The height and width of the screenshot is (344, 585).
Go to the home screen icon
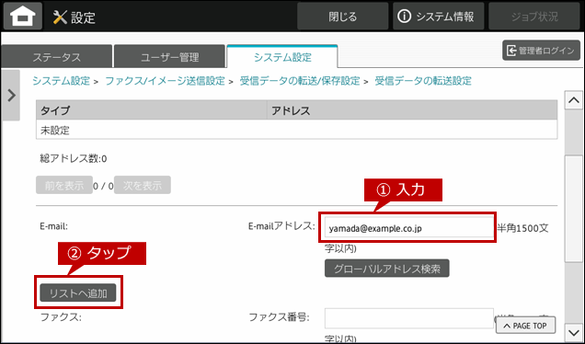(x=23, y=17)
